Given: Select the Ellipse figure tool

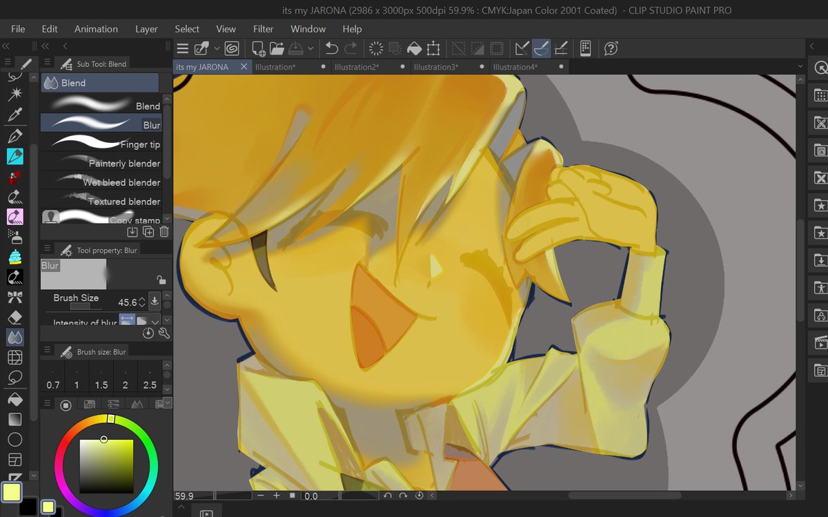Looking at the screenshot, I should tap(14, 439).
